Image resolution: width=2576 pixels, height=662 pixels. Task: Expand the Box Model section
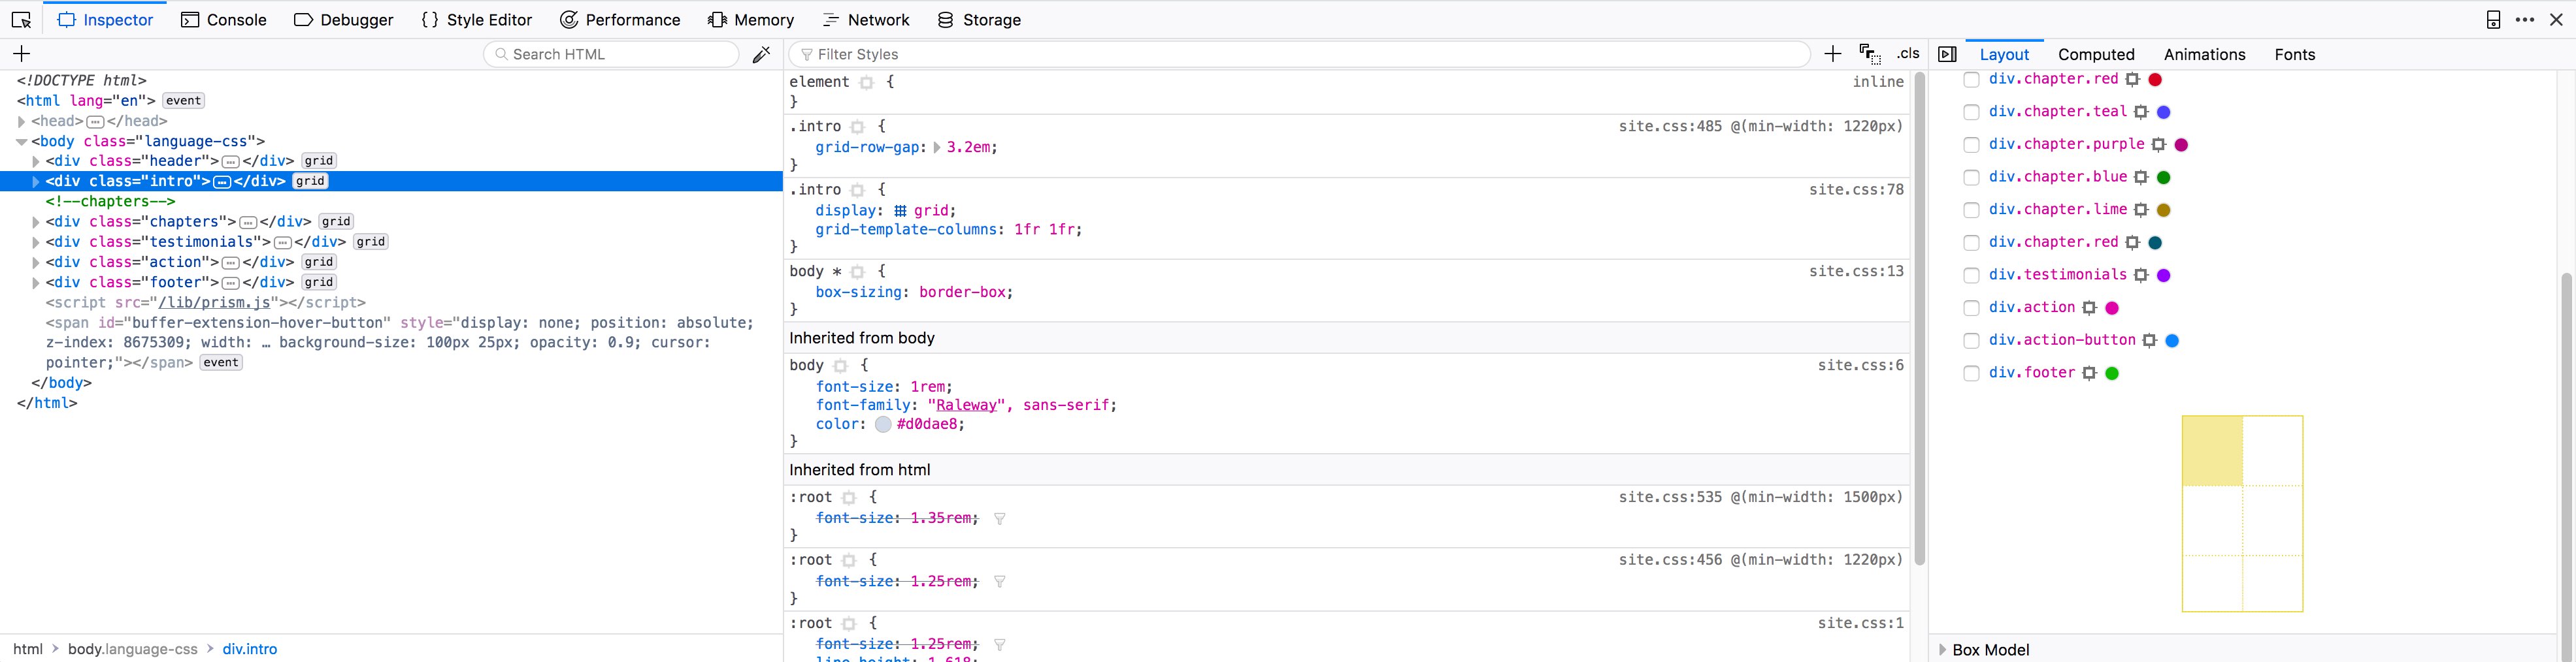point(1942,650)
